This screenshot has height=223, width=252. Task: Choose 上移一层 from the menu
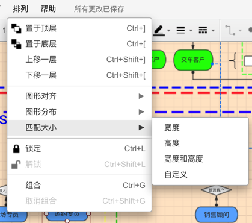79,60
